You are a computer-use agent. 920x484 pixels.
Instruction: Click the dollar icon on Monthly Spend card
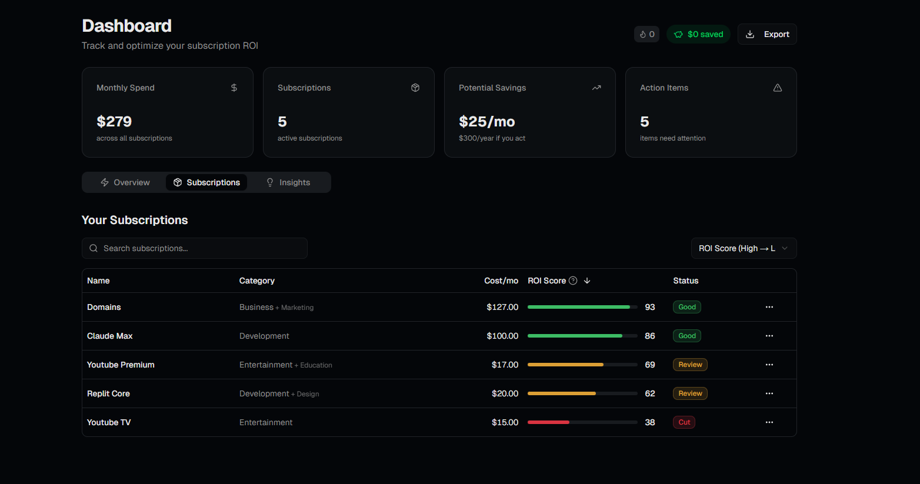click(x=234, y=87)
